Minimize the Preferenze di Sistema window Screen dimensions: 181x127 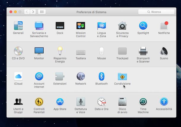click(15, 12)
